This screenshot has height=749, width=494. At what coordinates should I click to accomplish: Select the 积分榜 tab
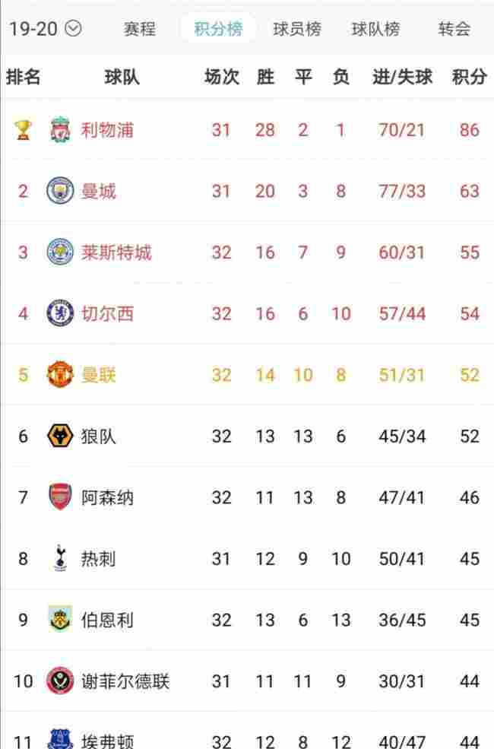(x=218, y=29)
